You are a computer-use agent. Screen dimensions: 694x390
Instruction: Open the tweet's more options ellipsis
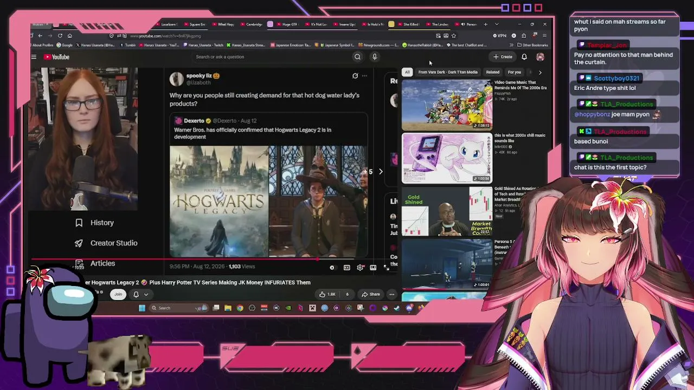pos(364,76)
